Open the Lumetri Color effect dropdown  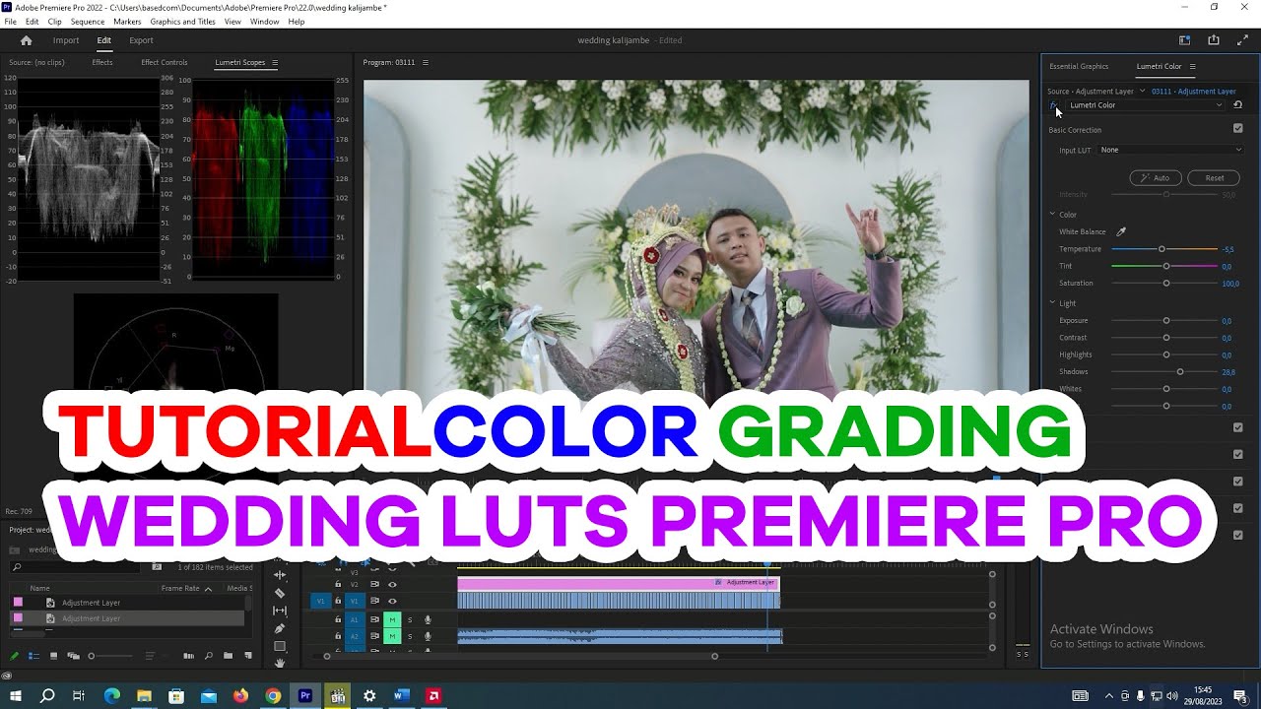[x=1146, y=105]
